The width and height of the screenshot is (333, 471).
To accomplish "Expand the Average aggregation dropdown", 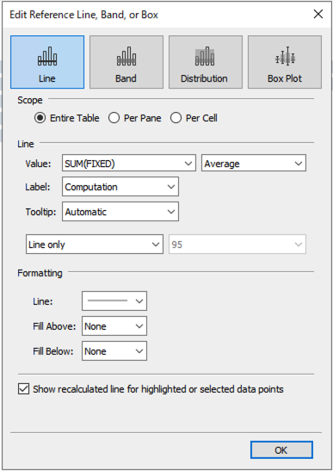I will click(x=254, y=164).
